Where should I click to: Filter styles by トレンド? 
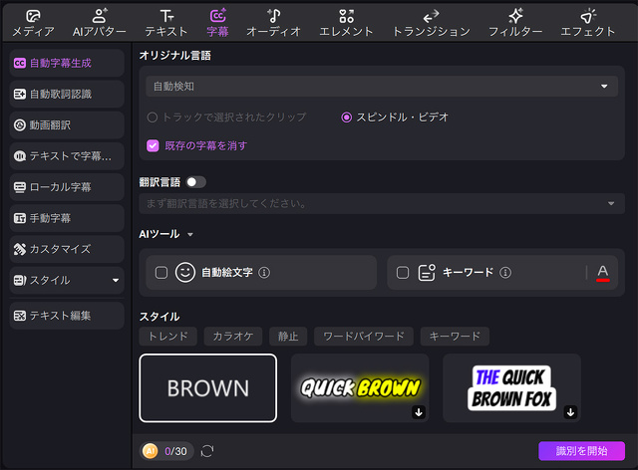click(x=168, y=337)
